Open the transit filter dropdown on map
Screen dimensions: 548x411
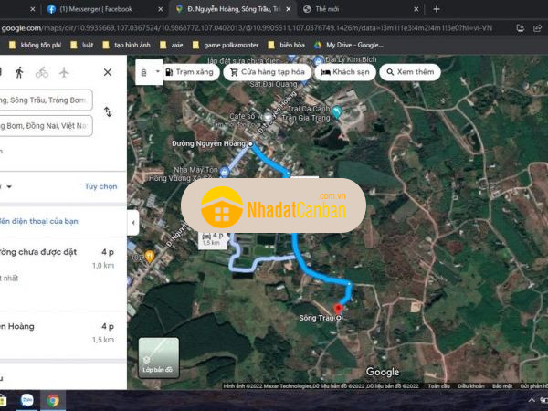click(148, 71)
